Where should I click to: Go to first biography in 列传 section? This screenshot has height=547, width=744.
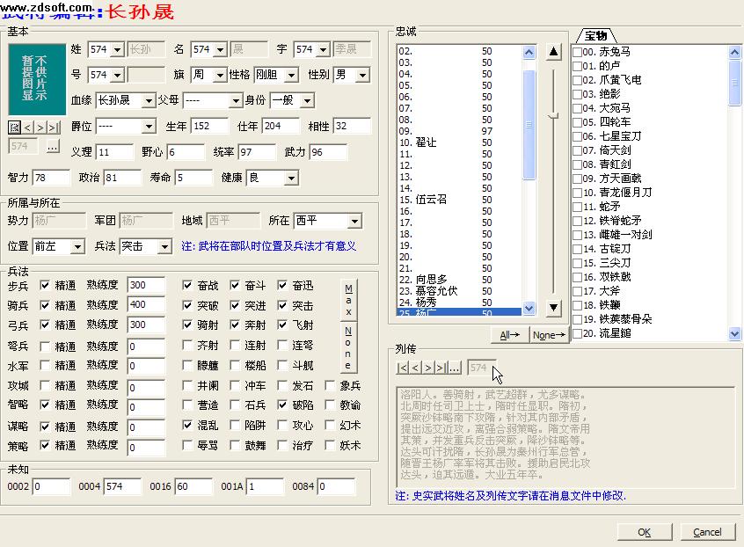(x=403, y=368)
